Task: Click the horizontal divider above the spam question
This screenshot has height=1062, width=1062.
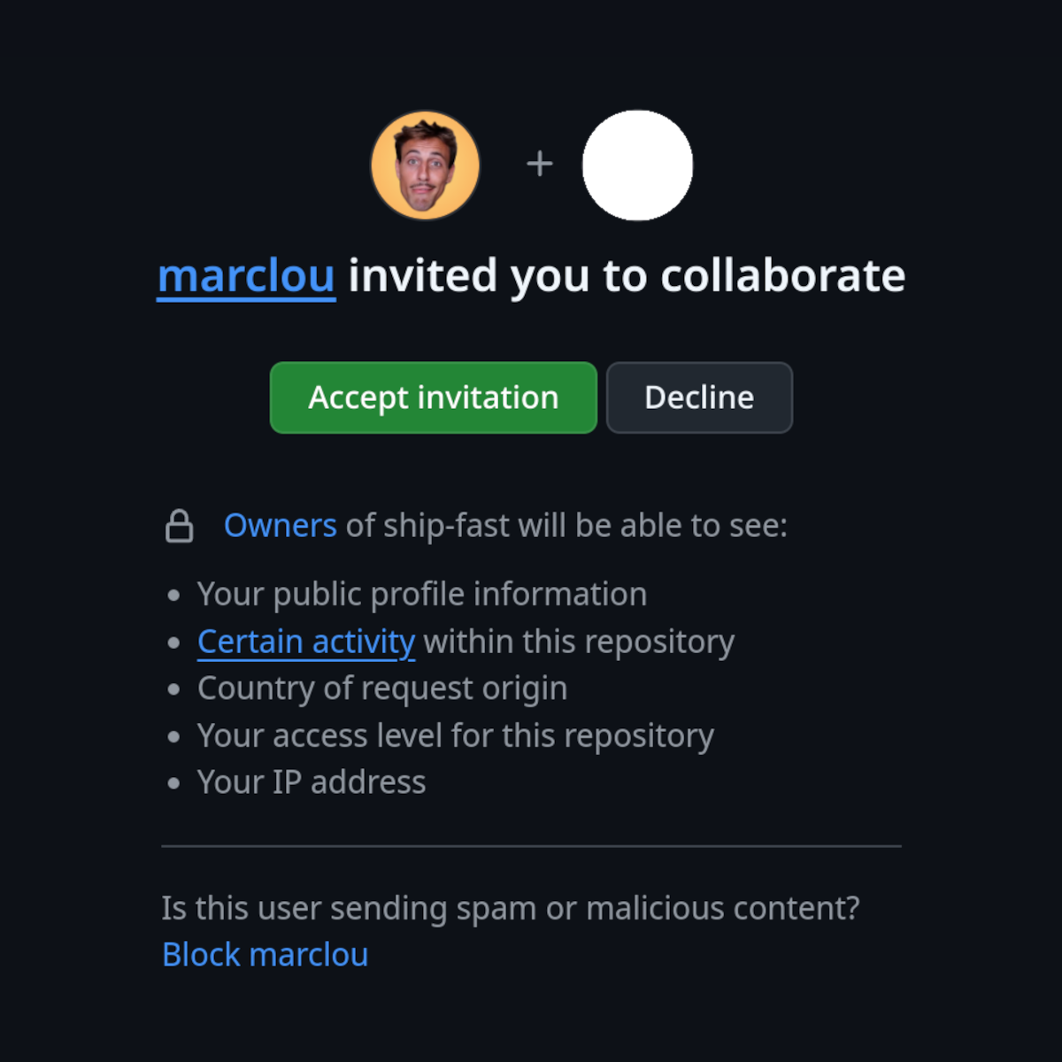Action: [x=531, y=846]
